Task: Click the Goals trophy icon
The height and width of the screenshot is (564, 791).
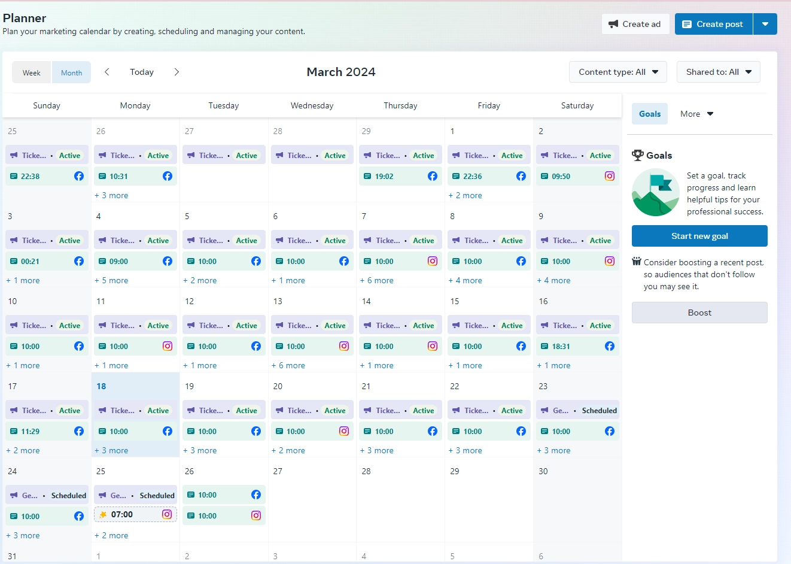Action: pos(638,155)
